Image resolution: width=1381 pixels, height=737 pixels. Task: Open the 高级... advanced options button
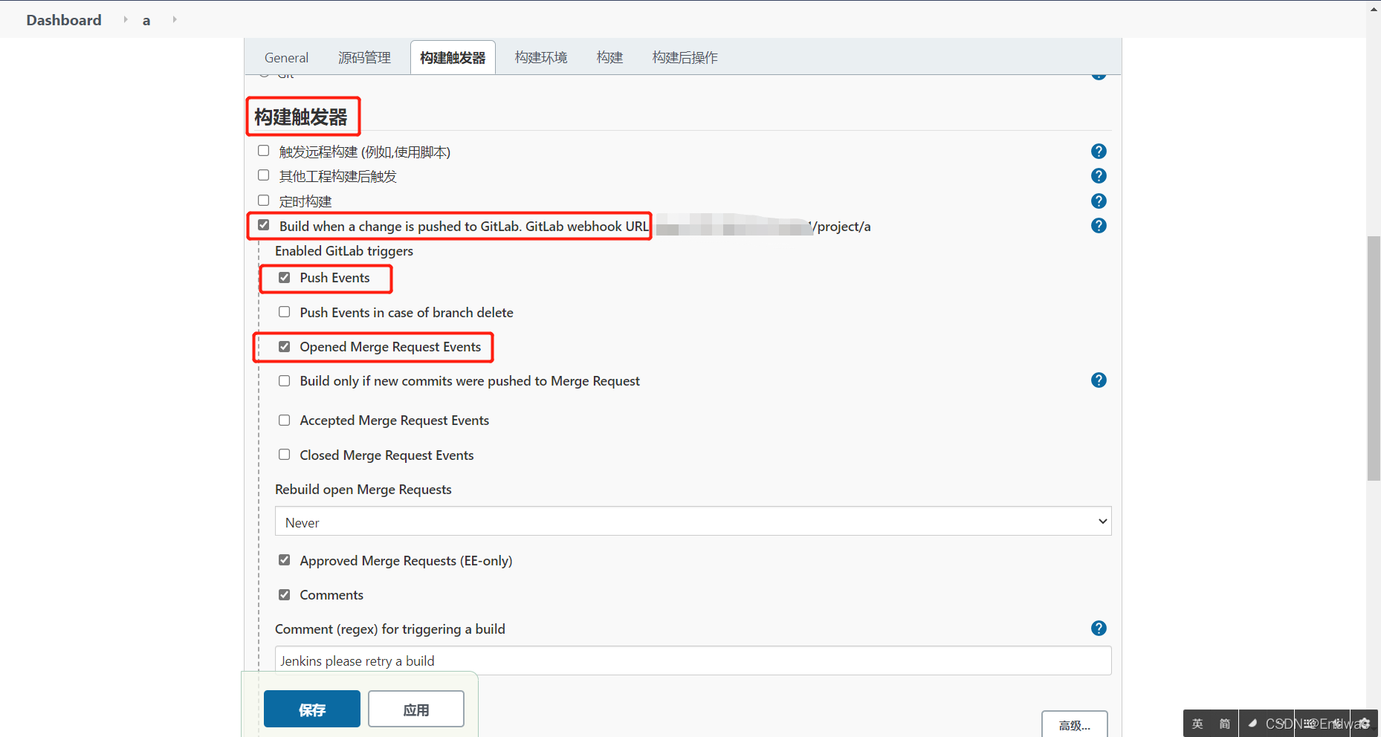coord(1075,725)
